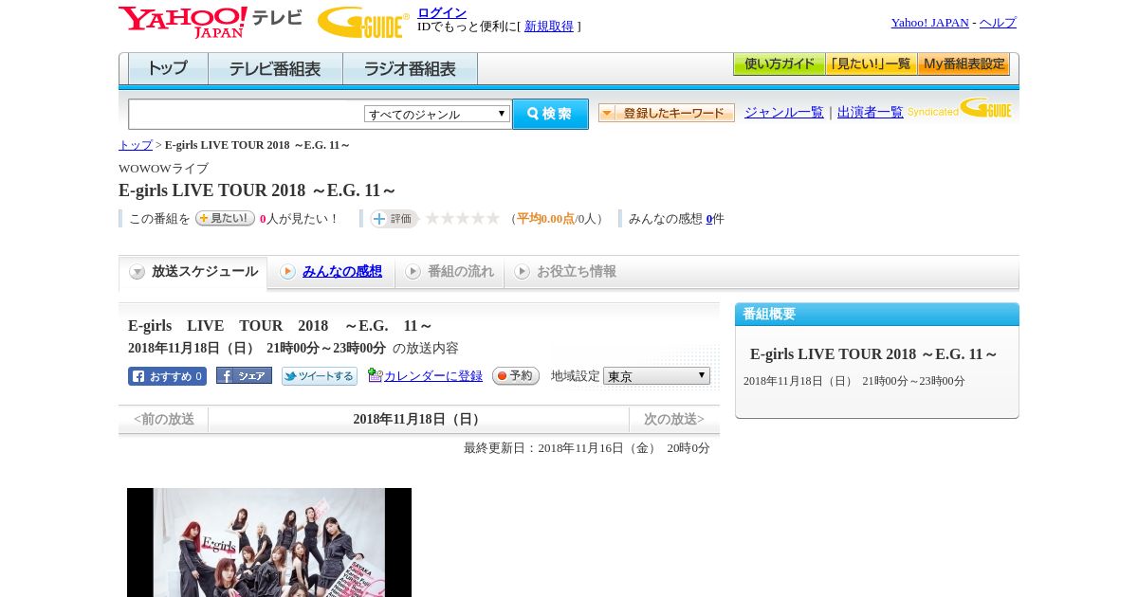Open the ヘルプ link
This screenshot has height=597, width=1138.
click(x=998, y=23)
